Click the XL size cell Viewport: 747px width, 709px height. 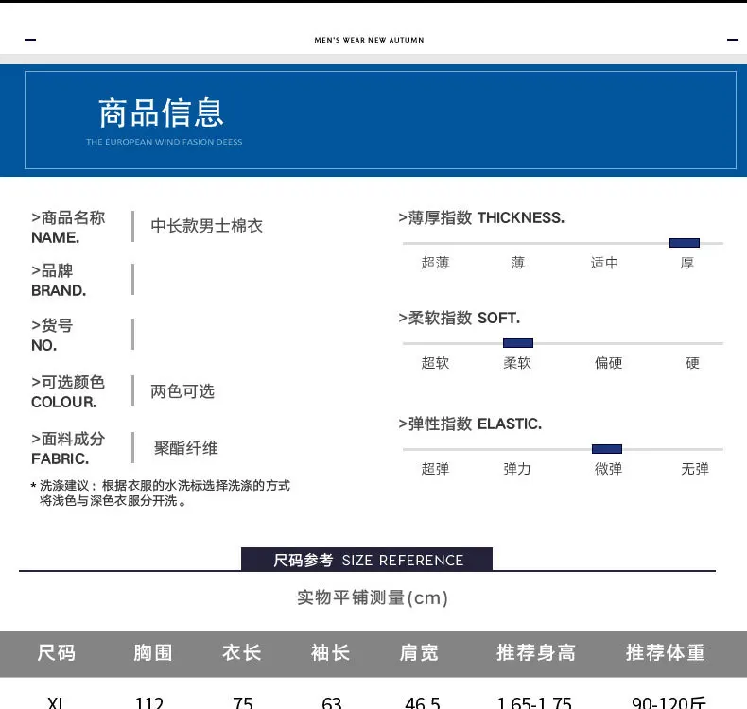coord(56,702)
